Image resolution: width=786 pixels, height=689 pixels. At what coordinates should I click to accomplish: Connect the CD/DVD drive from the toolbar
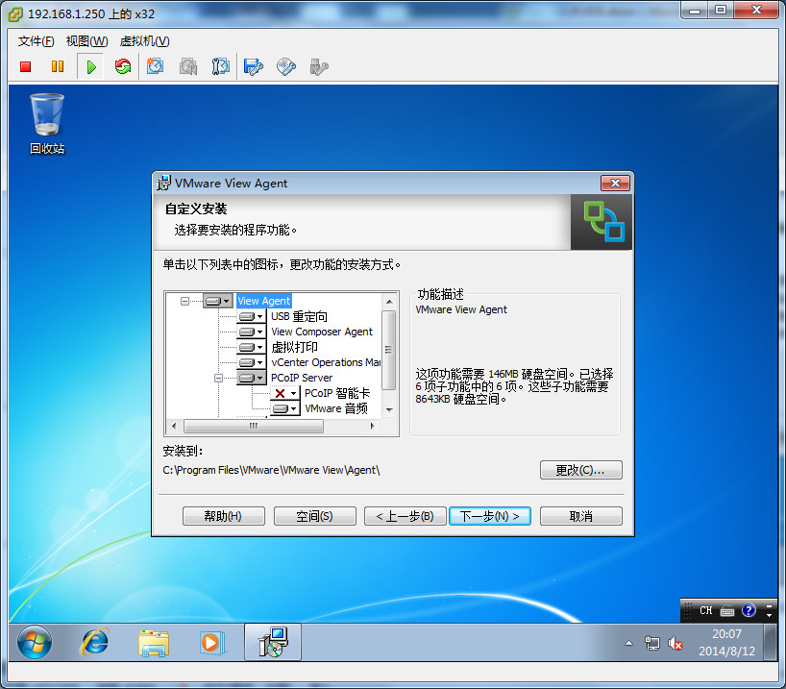tap(285, 66)
